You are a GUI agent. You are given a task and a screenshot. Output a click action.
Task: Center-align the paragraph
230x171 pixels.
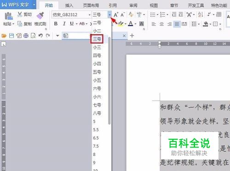pos(161,24)
